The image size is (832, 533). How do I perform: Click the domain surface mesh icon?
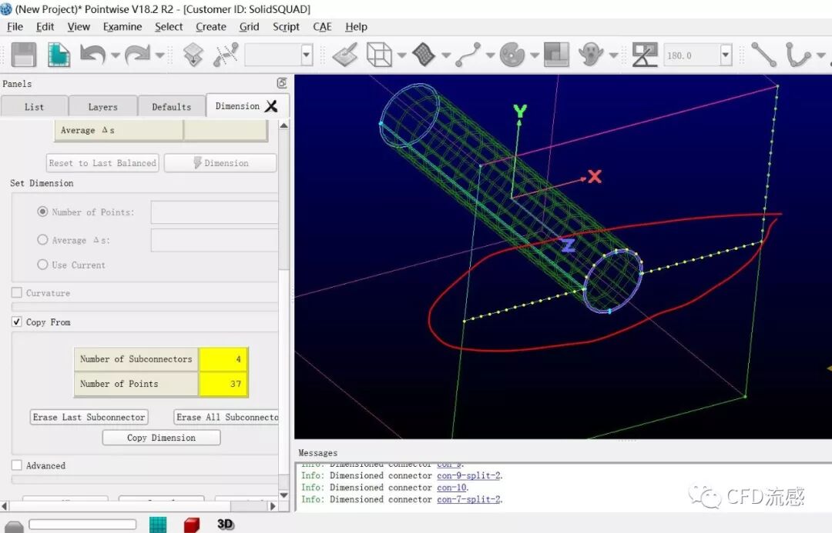point(424,55)
